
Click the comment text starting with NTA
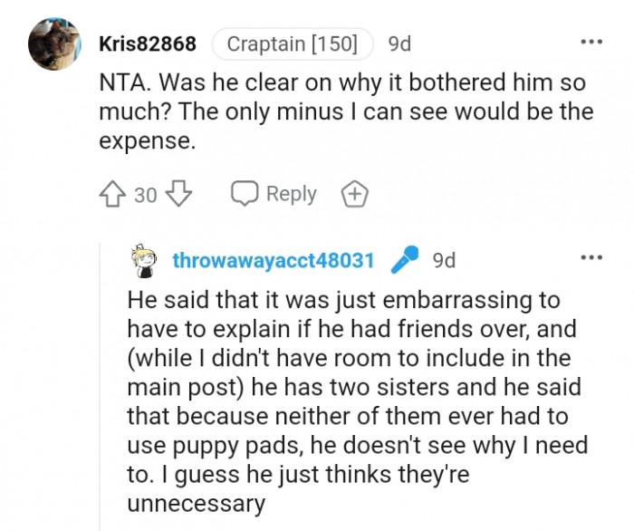(x=346, y=112)
